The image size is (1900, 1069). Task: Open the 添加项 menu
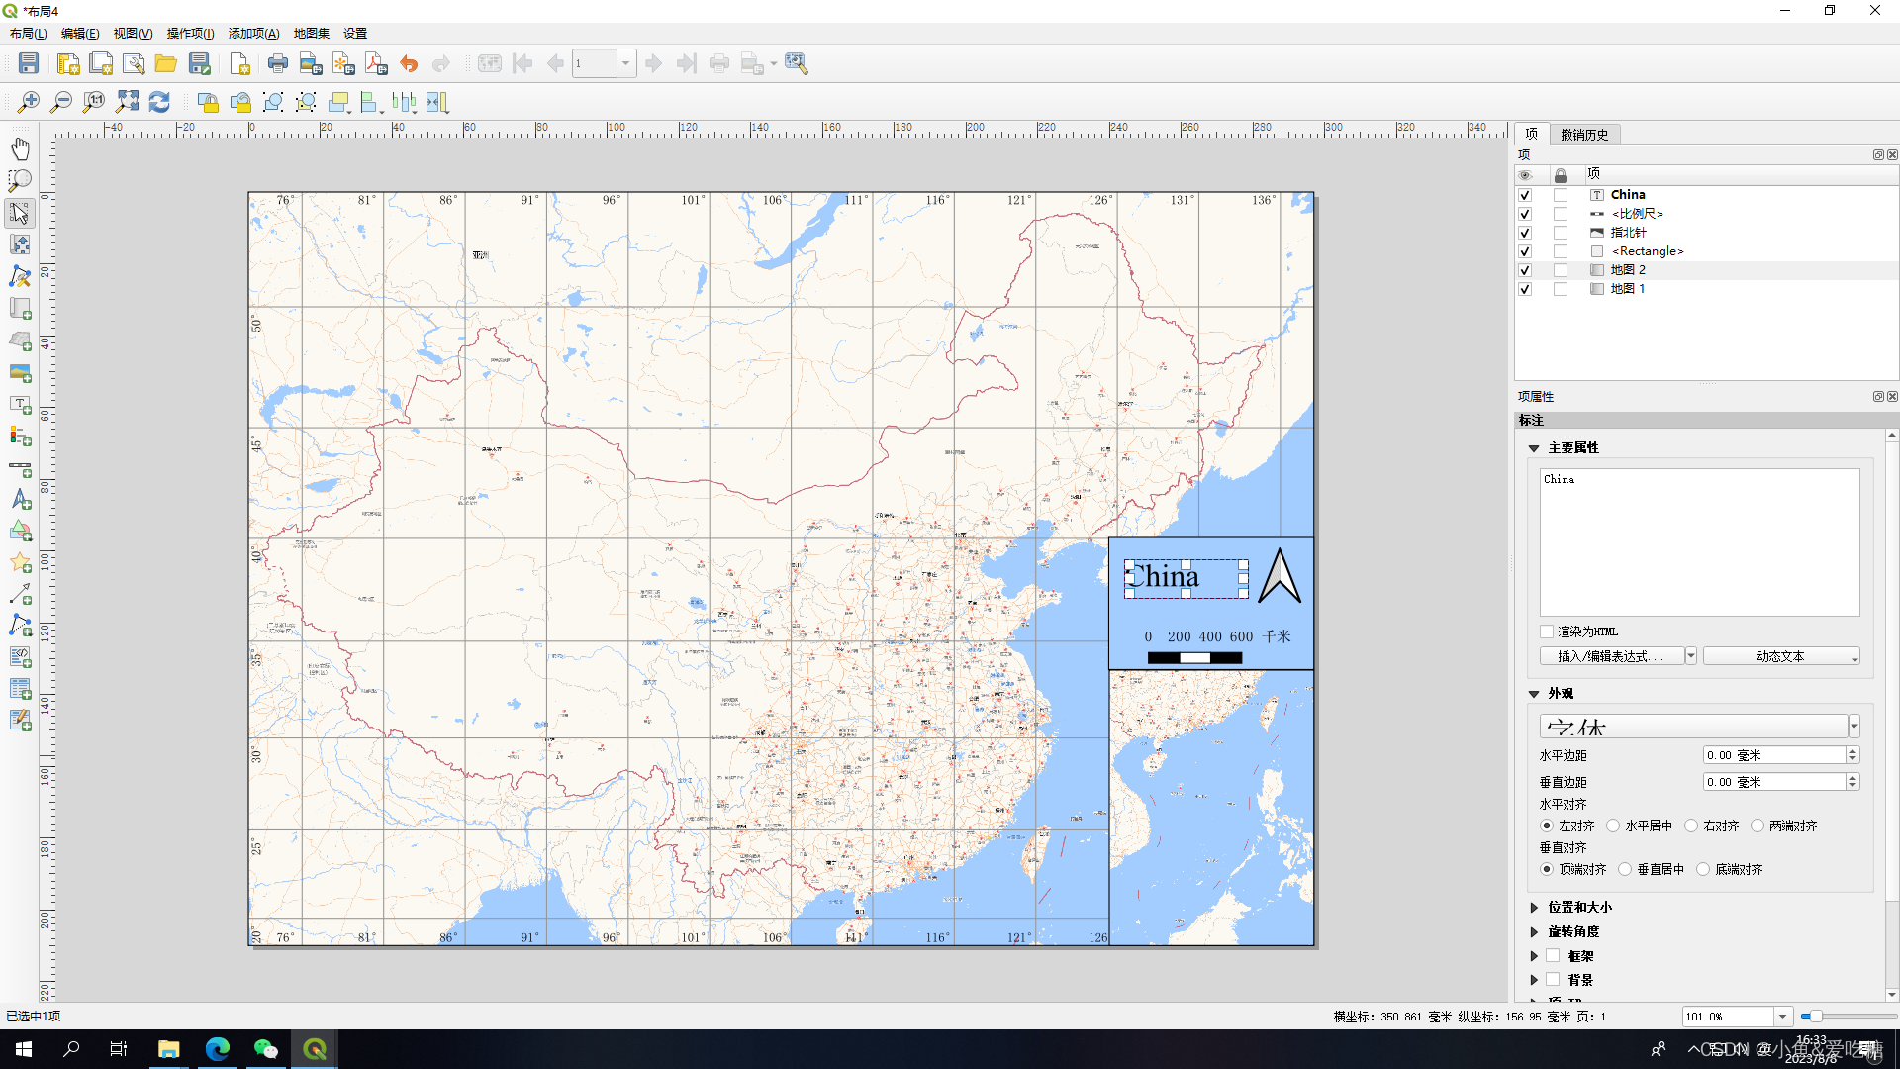(253, 34)
